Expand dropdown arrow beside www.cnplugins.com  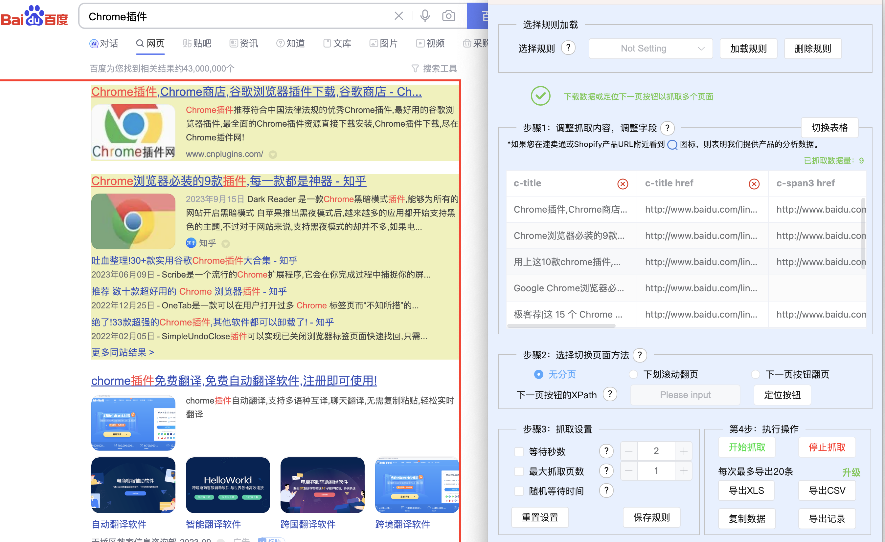point(273,155)
